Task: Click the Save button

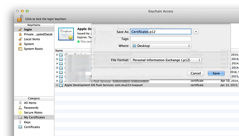Action: point(216,73)
